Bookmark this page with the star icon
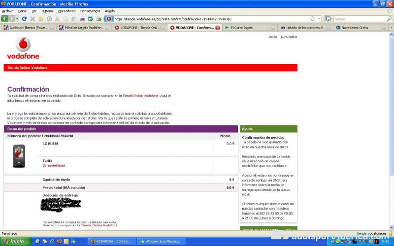The image size is (394, 246). [312, 19]
